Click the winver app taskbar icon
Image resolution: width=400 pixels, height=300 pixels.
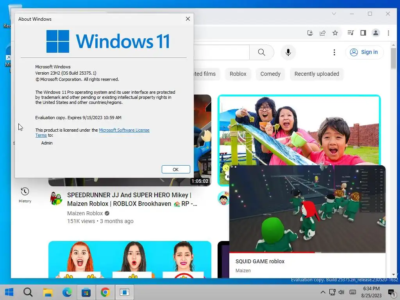click(x=125, y=292)
